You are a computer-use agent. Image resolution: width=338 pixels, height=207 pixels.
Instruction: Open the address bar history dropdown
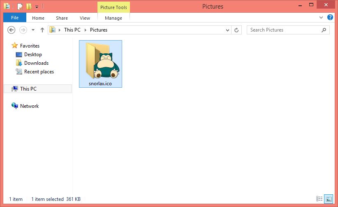tap(228, 30)
